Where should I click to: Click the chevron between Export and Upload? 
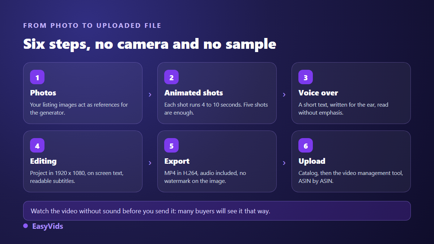click(284, 163)
